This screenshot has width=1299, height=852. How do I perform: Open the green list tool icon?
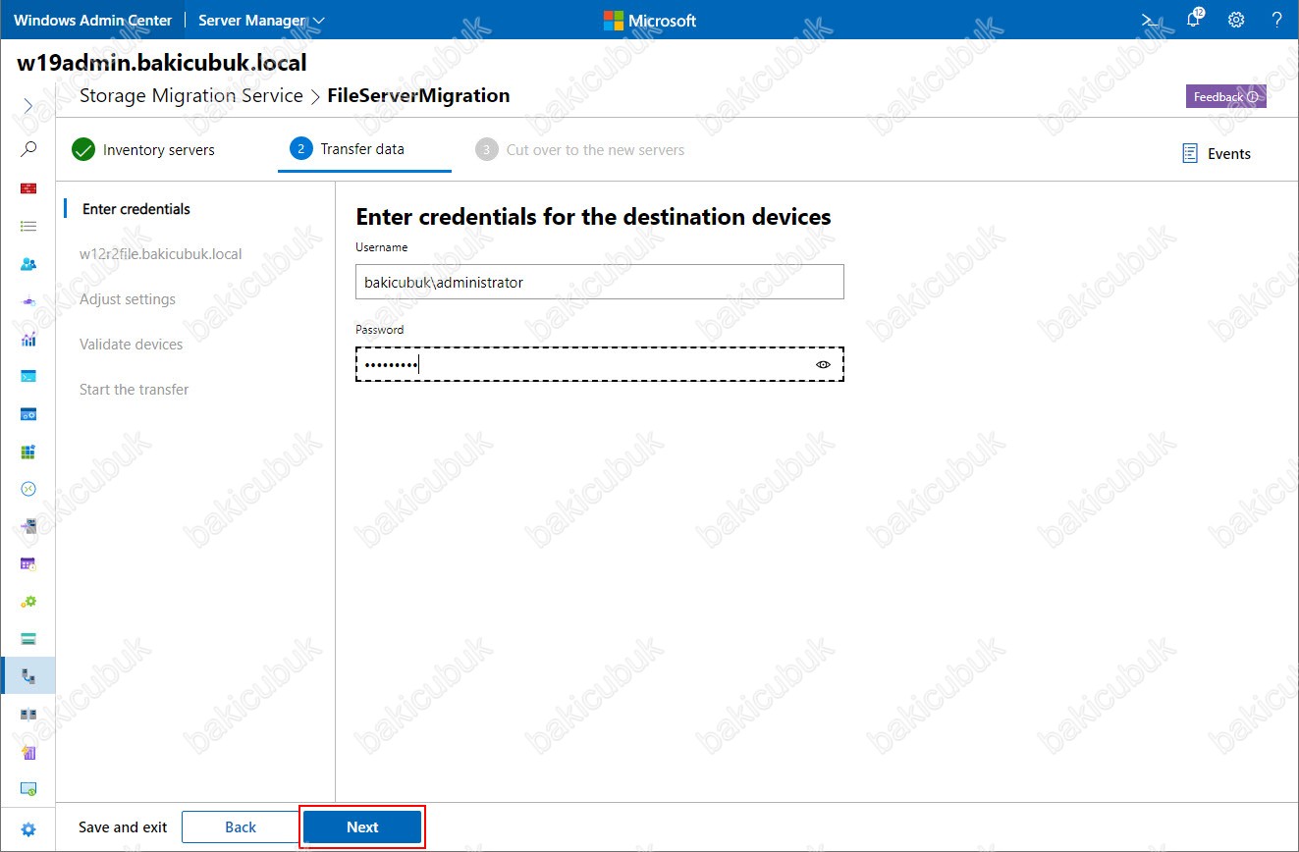28,226
